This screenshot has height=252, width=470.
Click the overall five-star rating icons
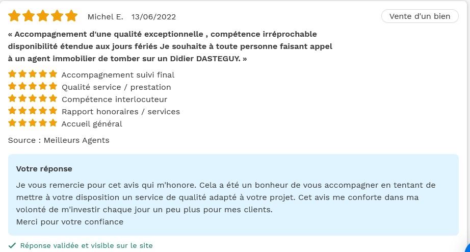(43, 16)
